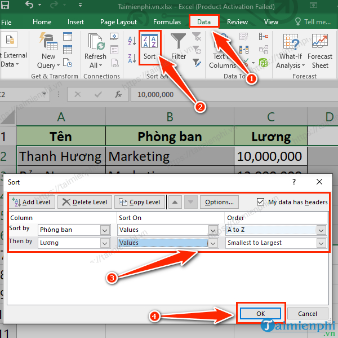Click Add Level button in Sort dialog
The height and width of the screenshot is (338, 338).
coord(32,202)
